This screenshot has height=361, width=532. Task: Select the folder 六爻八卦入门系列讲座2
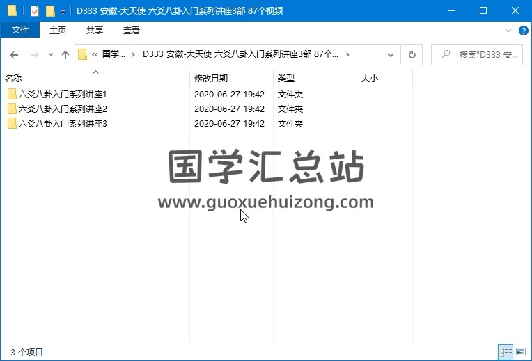(x=63, y=109)
